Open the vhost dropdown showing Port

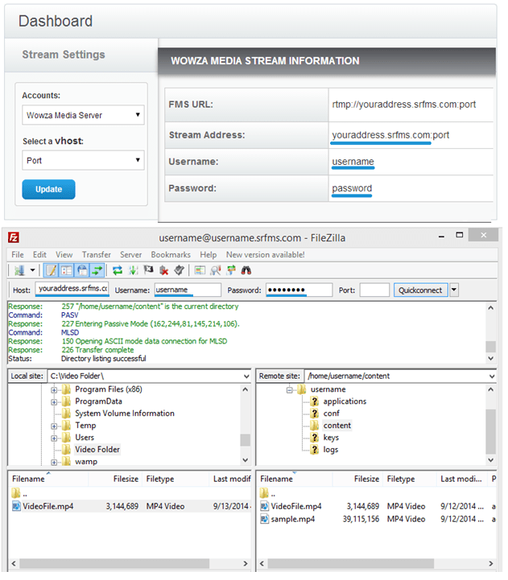pyautogui.click(x=84, y=162)
